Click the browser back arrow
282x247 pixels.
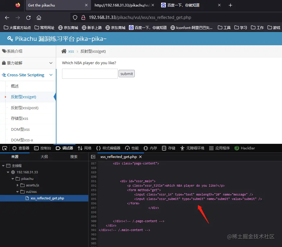[7, 18]
